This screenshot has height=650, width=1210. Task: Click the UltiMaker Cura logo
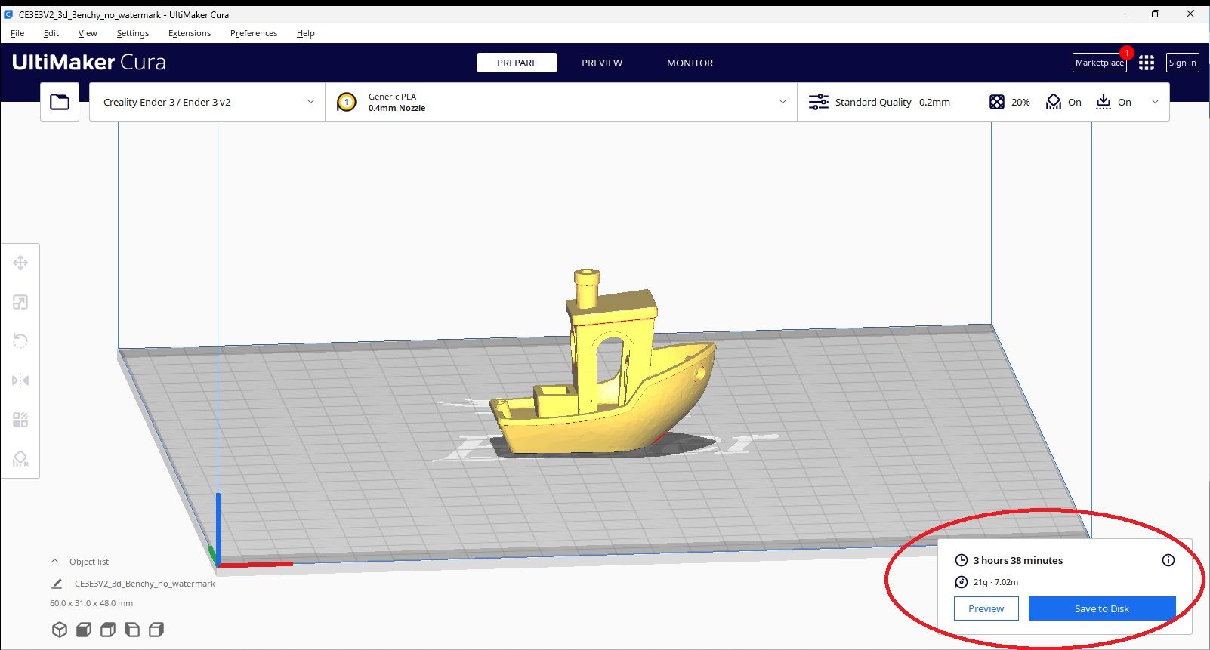click(x=89, y=63)
